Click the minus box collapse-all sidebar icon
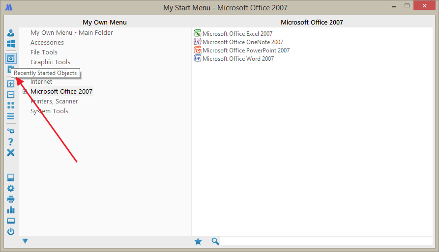 click(11, 95)
